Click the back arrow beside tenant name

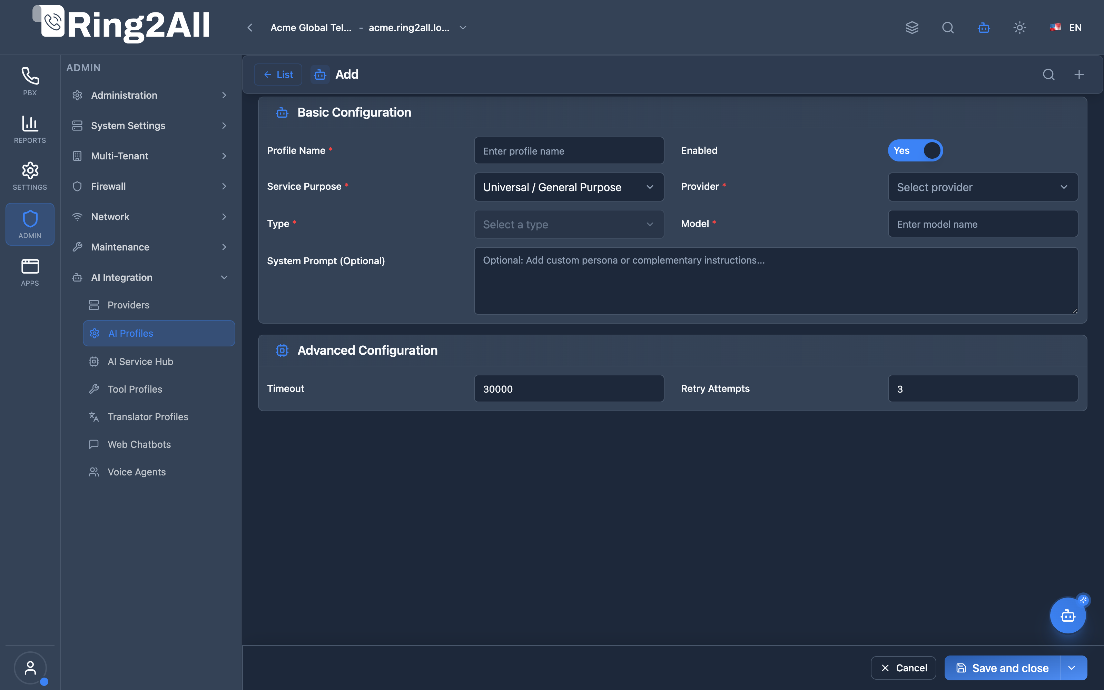click(x=250, y=28)
